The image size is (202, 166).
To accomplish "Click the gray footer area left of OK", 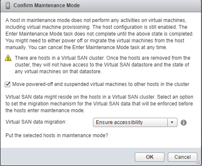I will click(68, 157).
